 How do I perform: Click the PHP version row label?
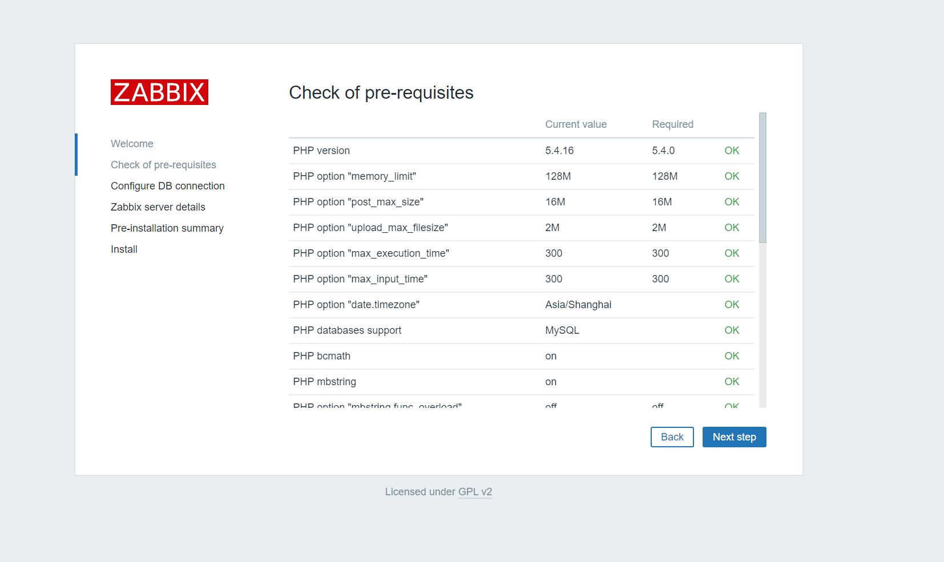point(321,151)
